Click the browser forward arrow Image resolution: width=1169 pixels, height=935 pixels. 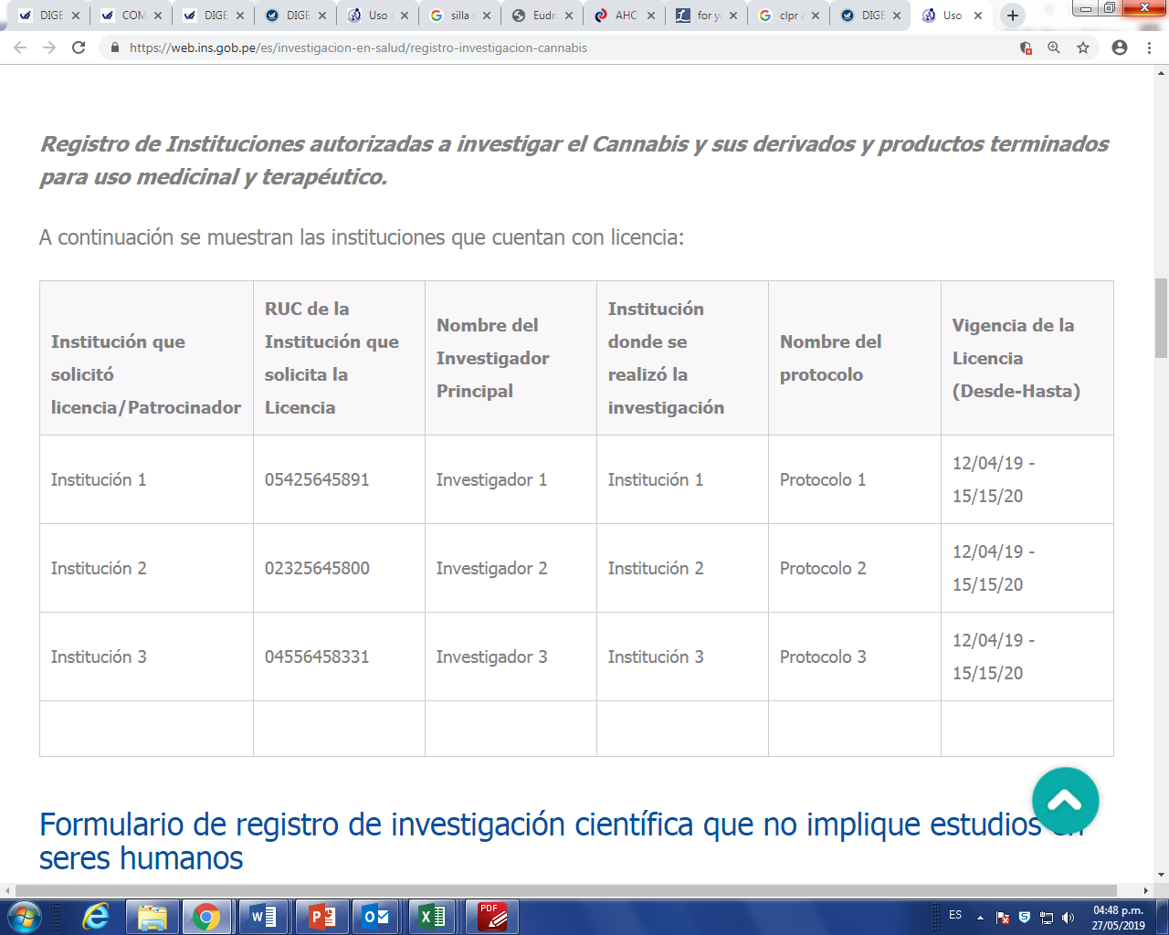point(49,47)
